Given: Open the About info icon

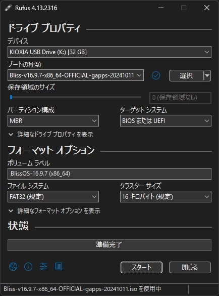Looking at the screenshot, I should 28,267.
